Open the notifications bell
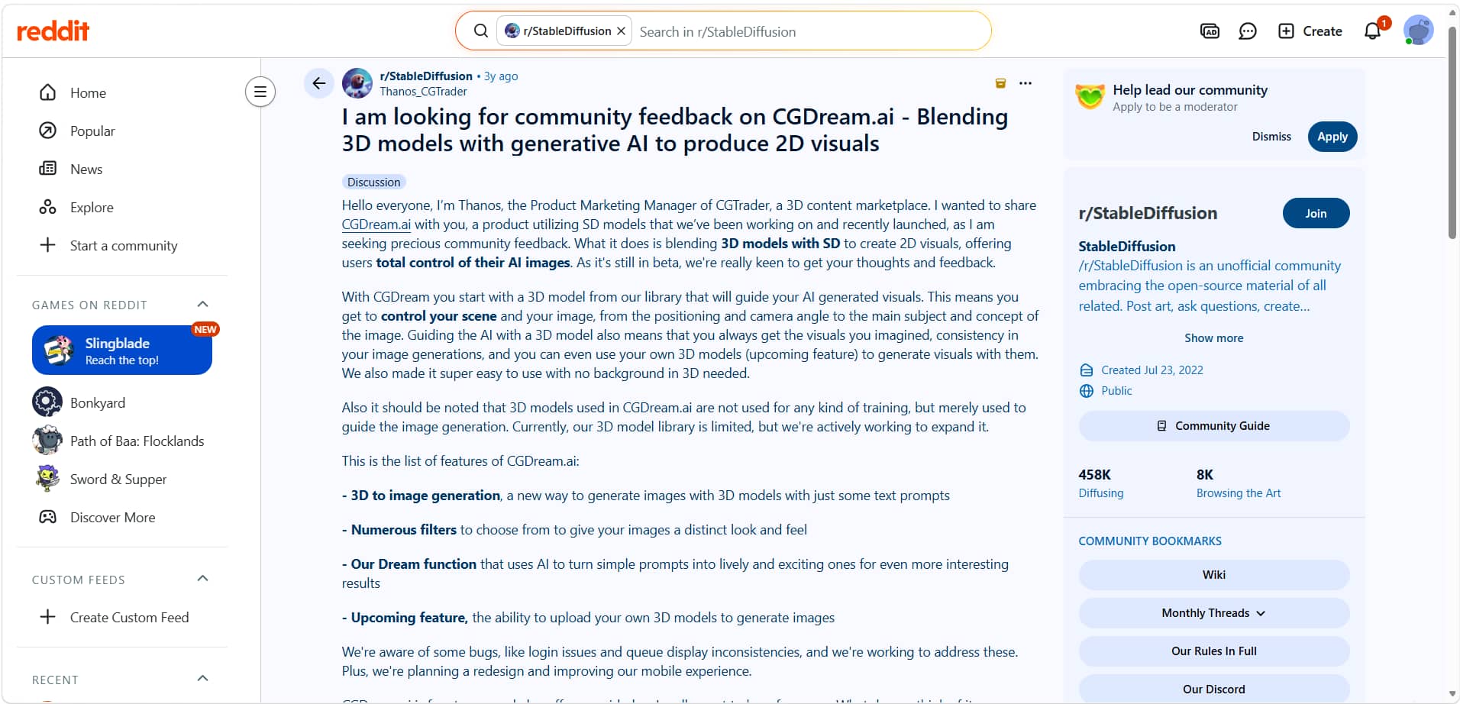The image size is (1460, 704). click(x=1373, y=31)
